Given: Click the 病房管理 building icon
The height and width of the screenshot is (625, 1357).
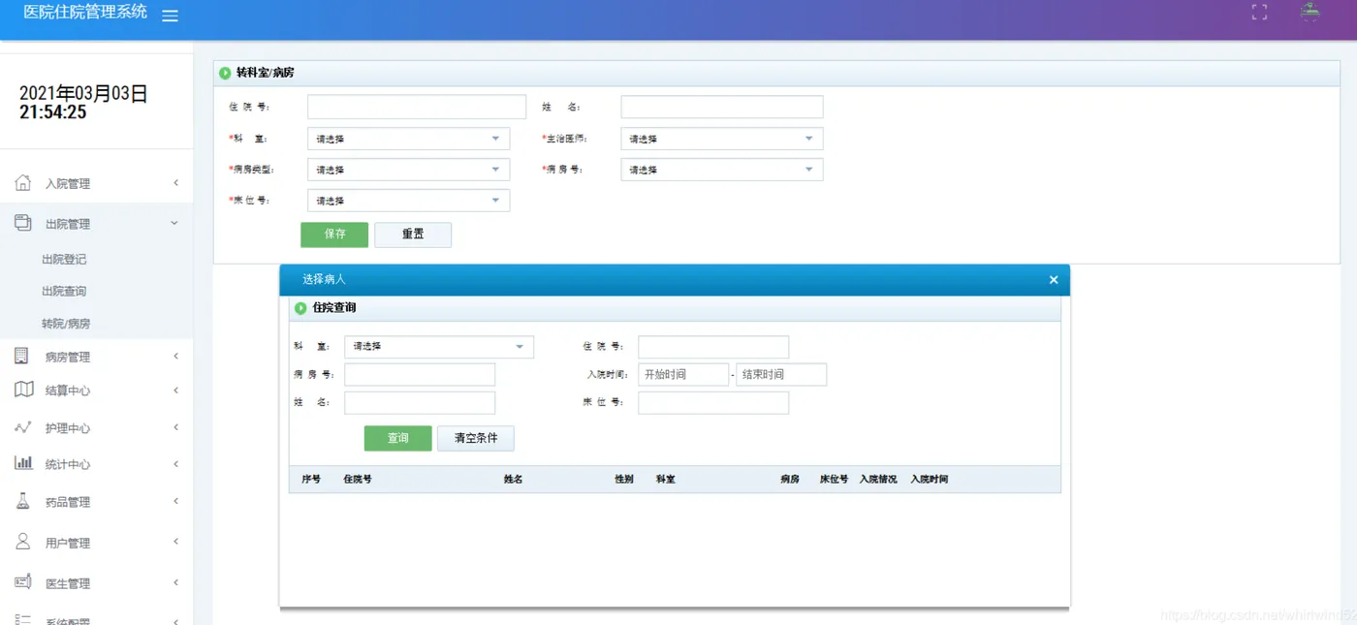Looking at the screenshot, I should (21, 356).
